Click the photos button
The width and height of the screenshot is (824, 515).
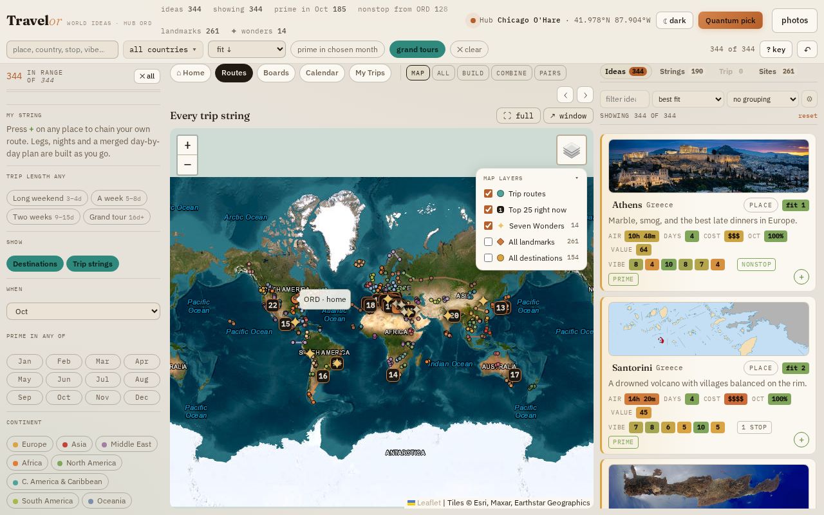794,21
